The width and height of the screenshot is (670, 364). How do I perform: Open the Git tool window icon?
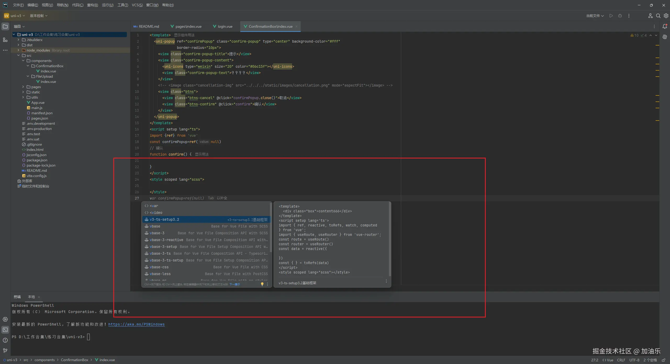point(5,350)
